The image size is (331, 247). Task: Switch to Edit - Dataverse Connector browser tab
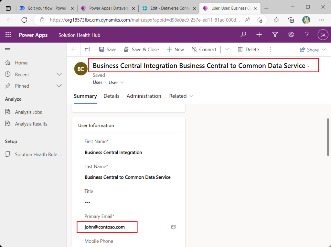(x=169, y=8)
